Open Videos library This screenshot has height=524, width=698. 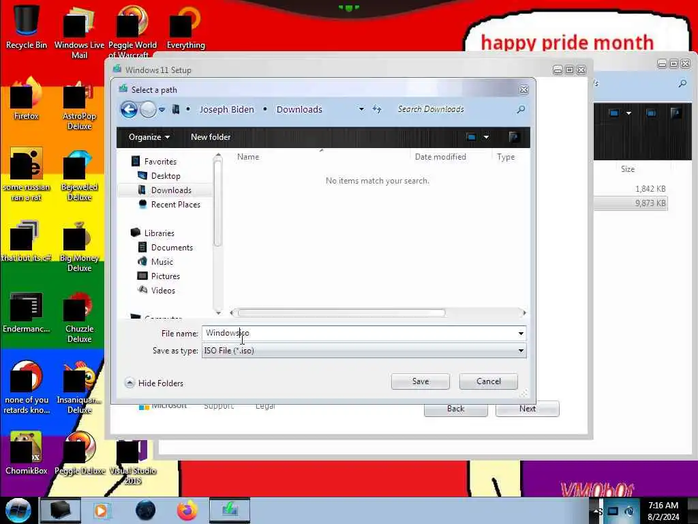click(x=163, y=290)
